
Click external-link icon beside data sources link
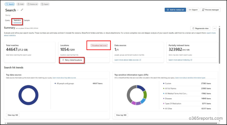(140, 60)
